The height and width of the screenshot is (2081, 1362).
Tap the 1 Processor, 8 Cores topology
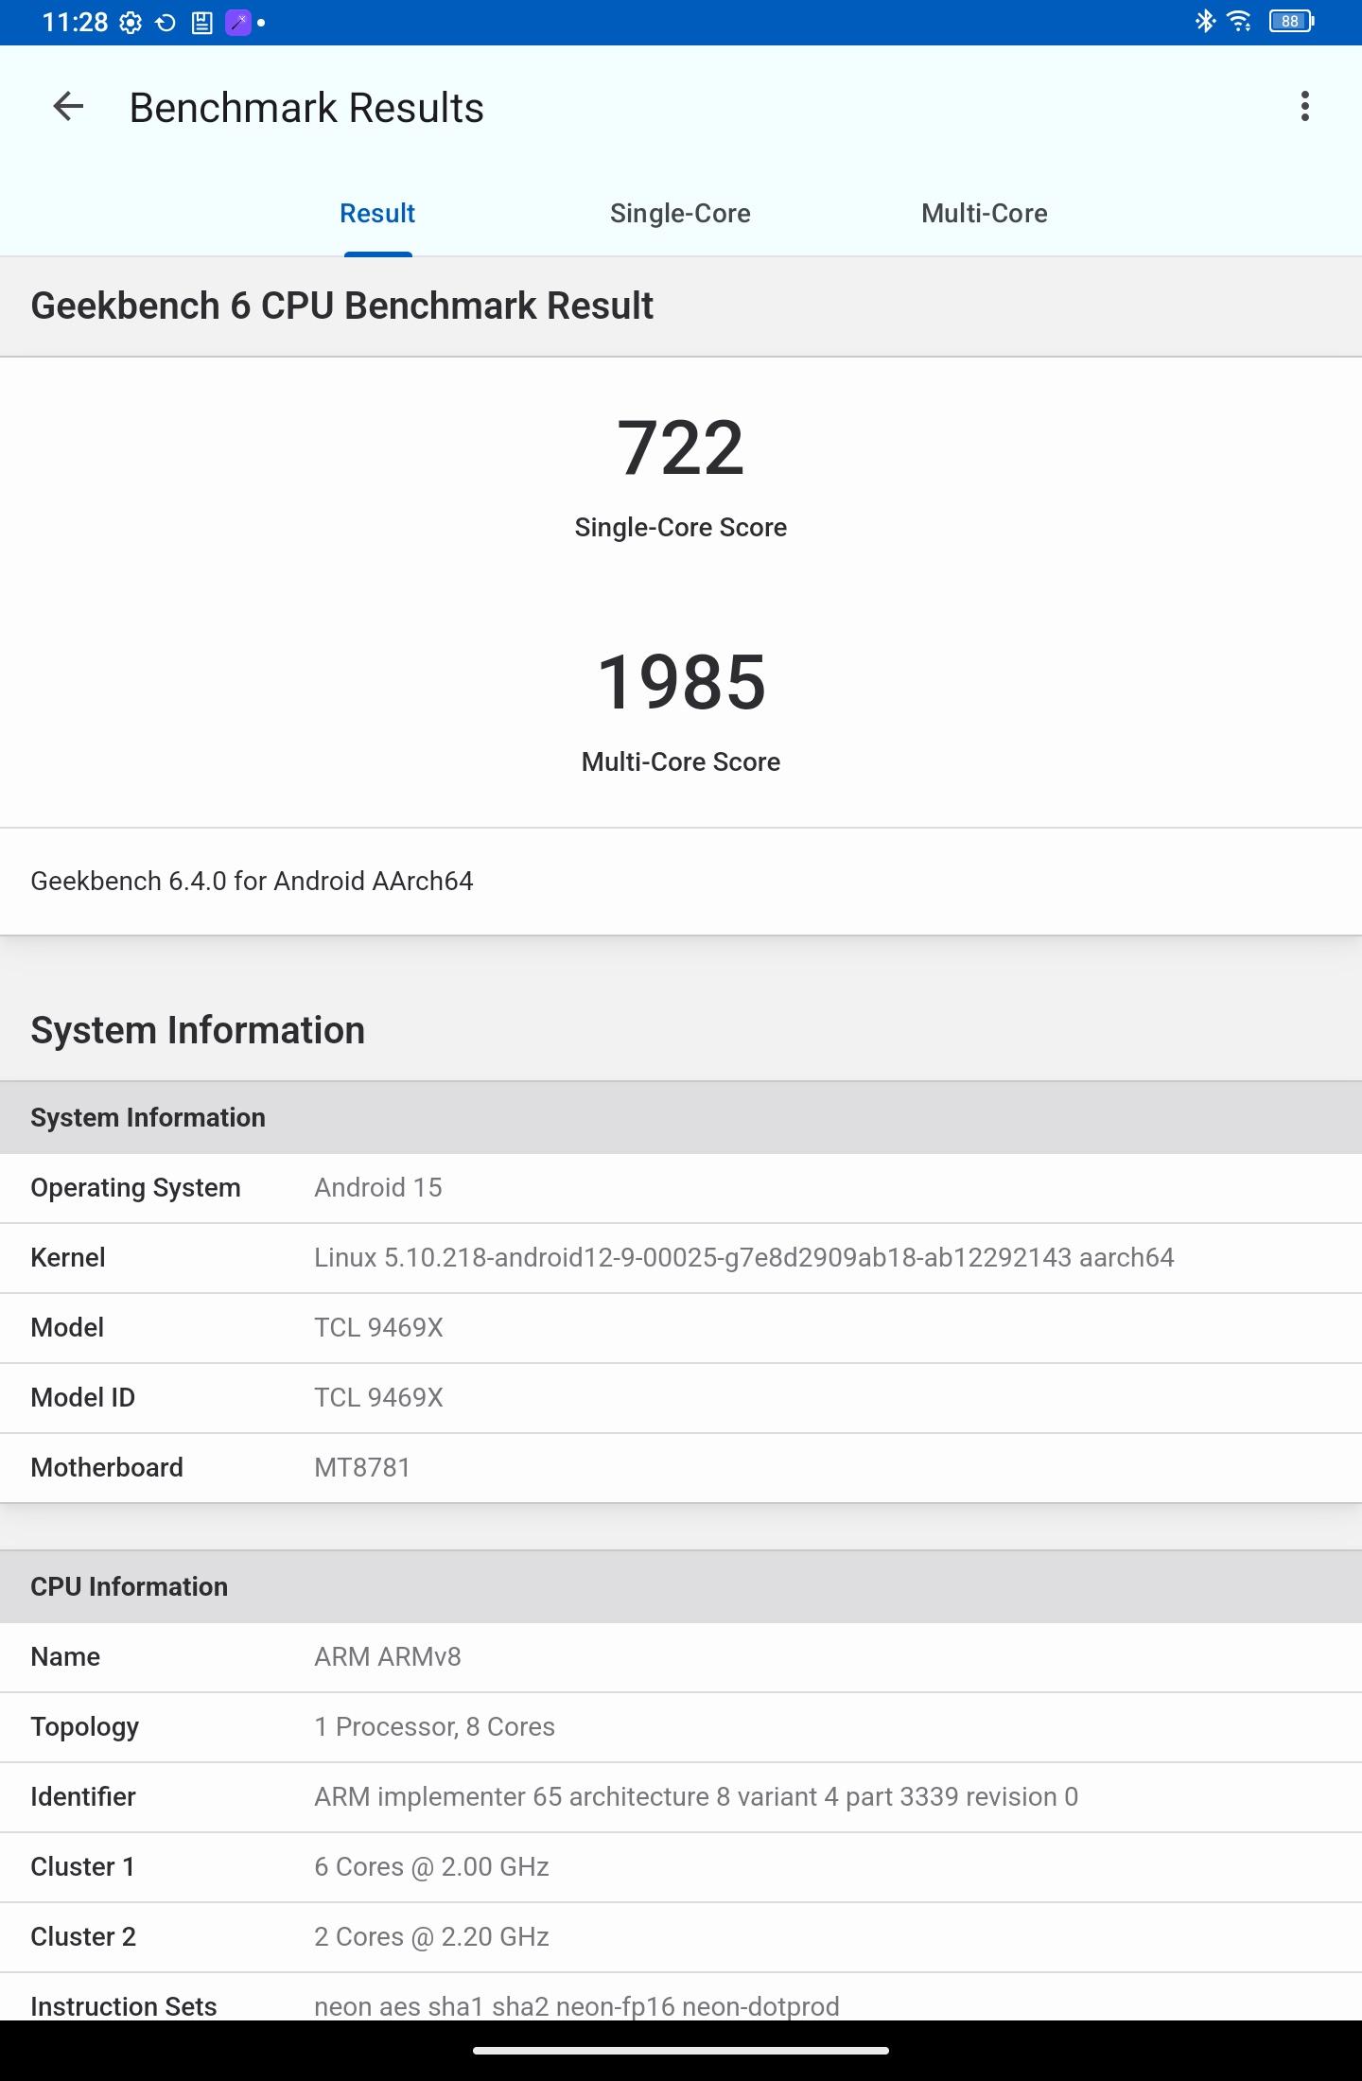[434, 1727]
